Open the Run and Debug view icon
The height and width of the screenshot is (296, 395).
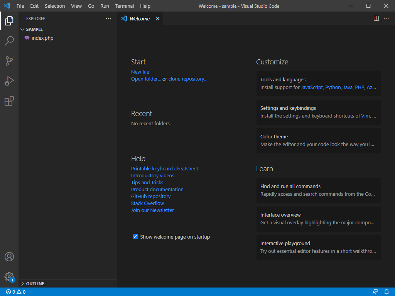(9, 81)
